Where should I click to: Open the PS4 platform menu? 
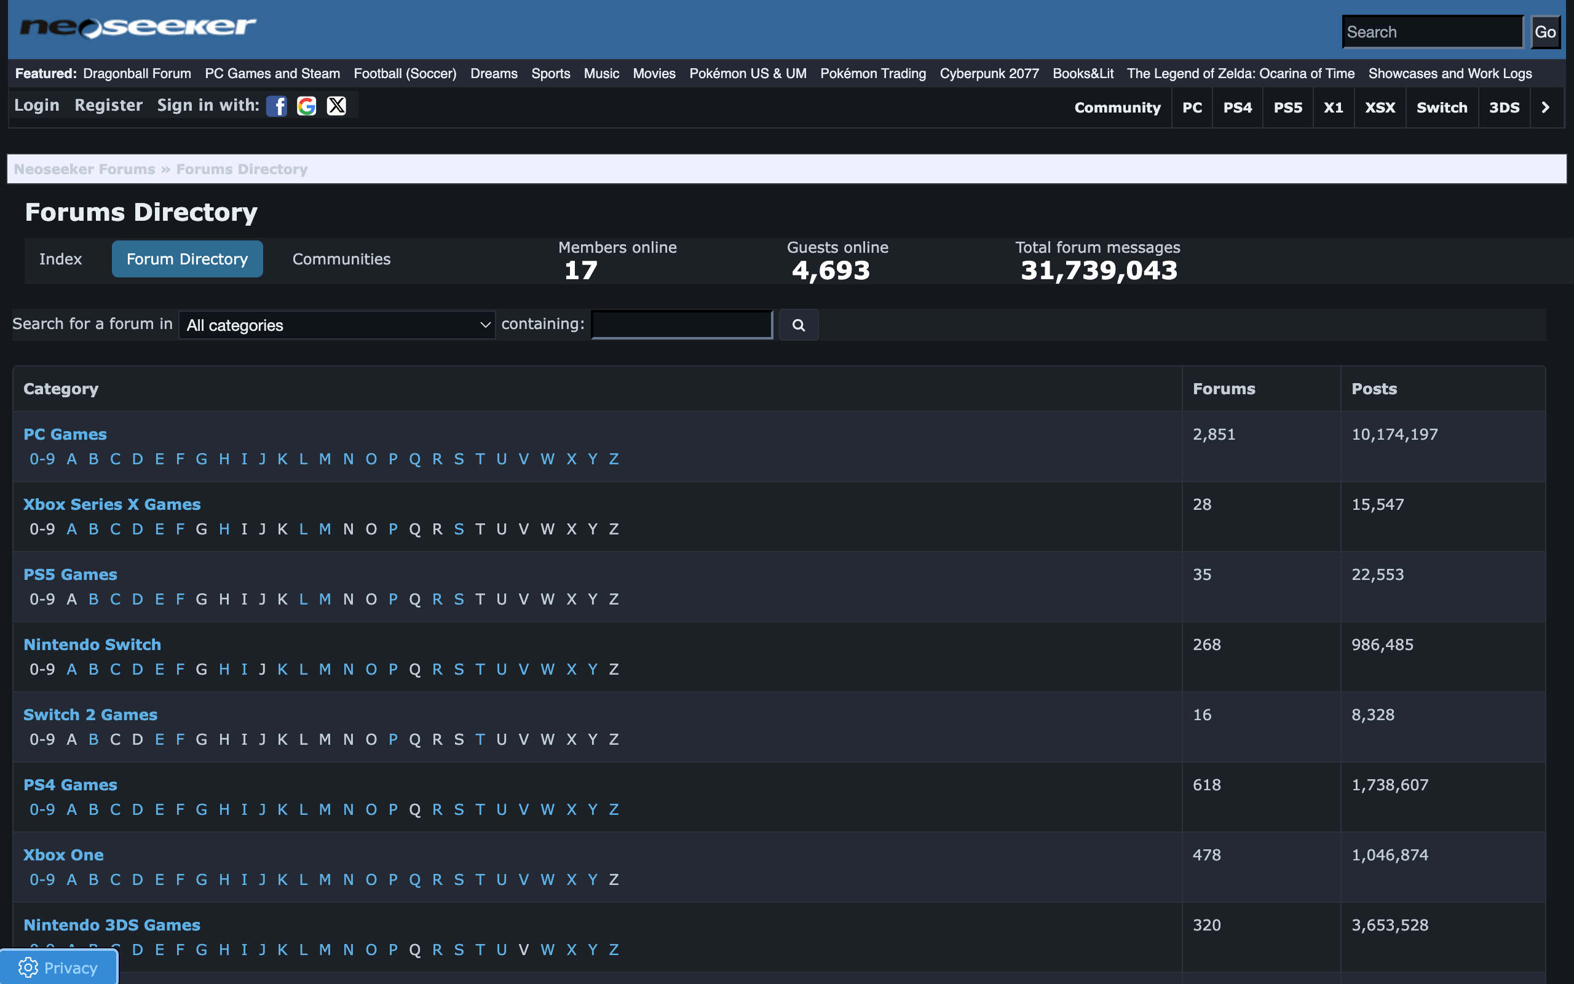pos(1238,108)
